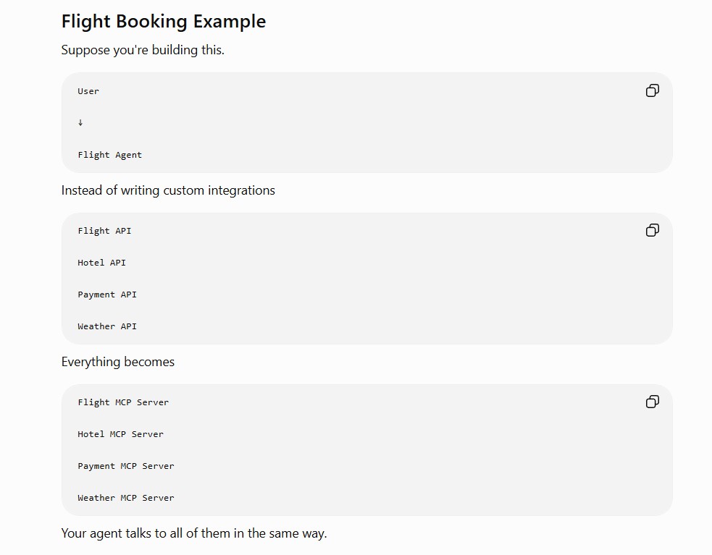The image size is (712, 555).
Task: Click the 'Payment API' line
Action: [107, 295]
